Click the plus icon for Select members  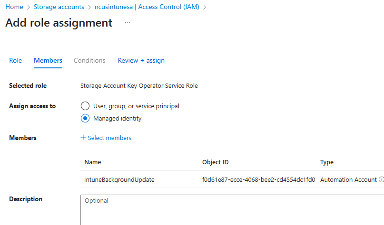[x=83, y=138]
